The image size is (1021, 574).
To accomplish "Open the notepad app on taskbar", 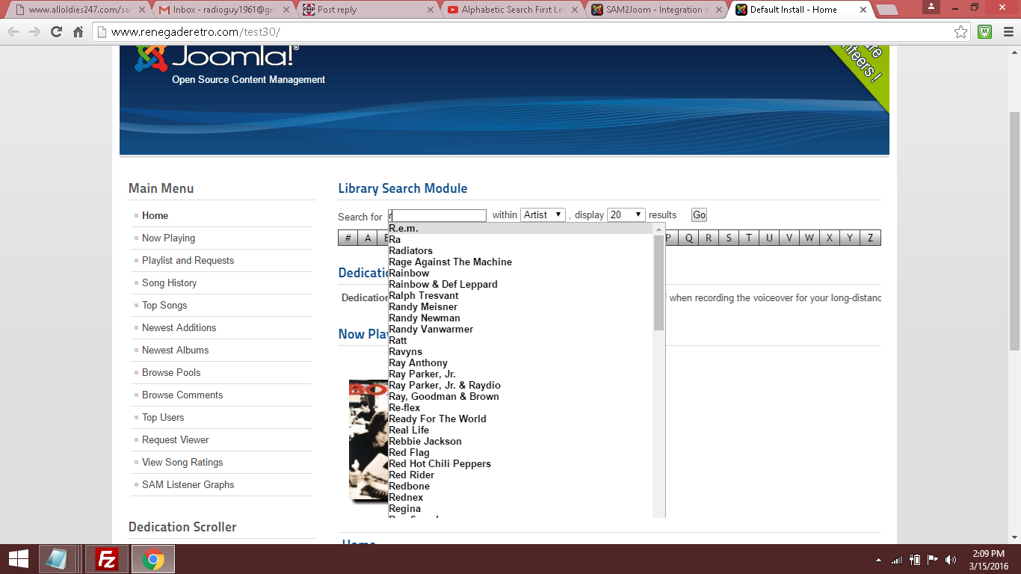I will point(57,559).
